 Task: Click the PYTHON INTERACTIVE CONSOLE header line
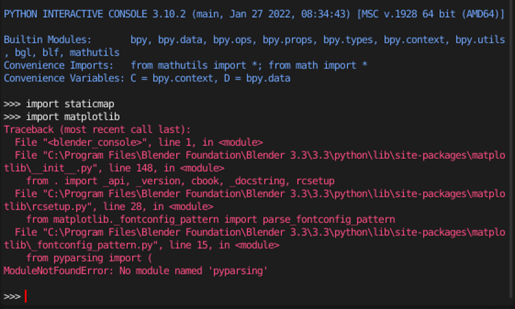tap(254, 14)
